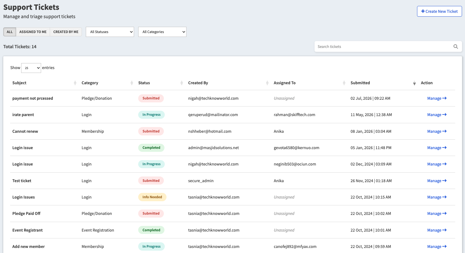Click assignee rahman@skifftech.com

[294, 115]
